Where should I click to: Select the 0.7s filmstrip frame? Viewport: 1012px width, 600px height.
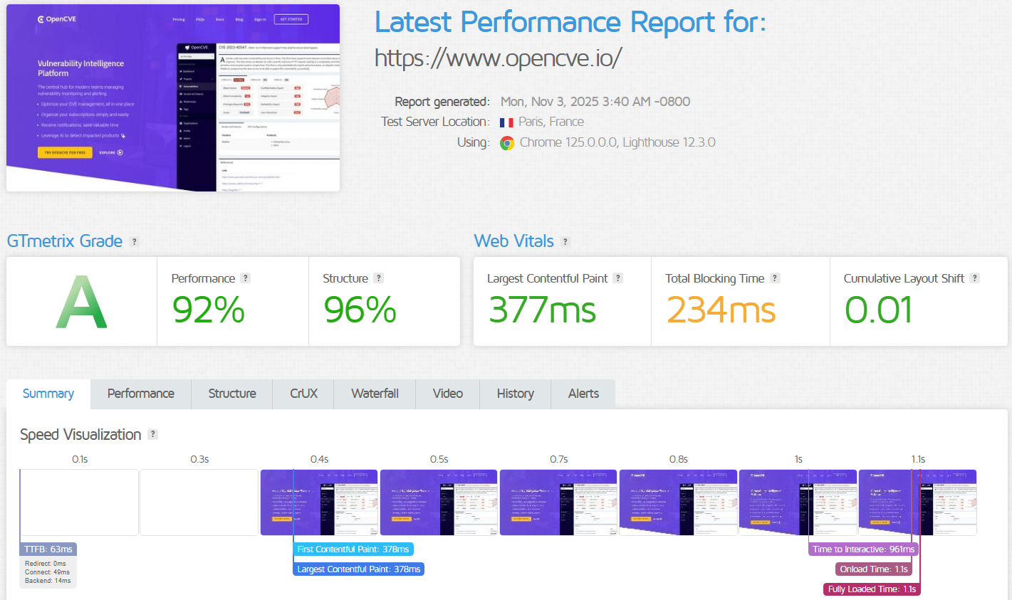click(558, 502)
